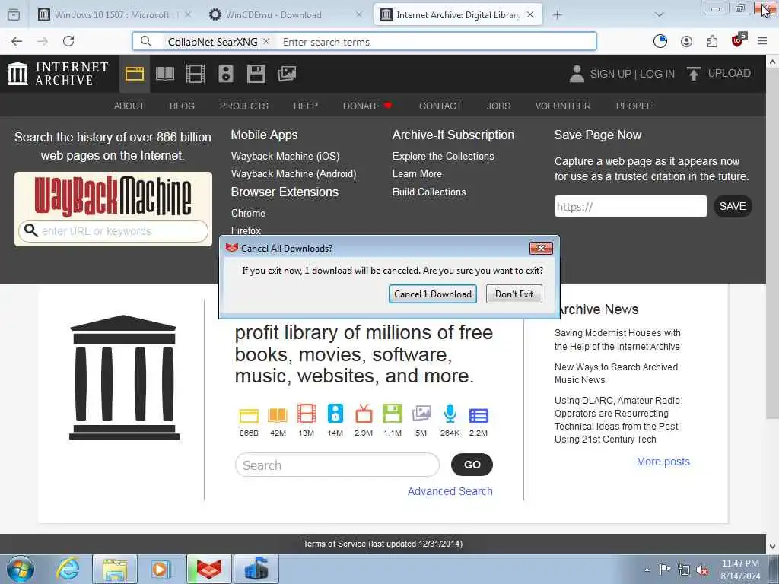Click the Don't Exit button
The height and width of the screenshot is (584, 779).
[x=514, y=294]
